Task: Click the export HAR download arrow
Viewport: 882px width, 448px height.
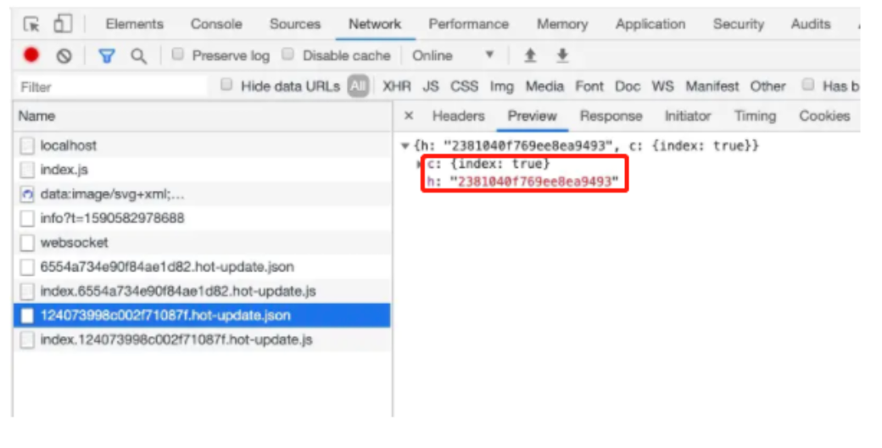Action: (562, 55)
